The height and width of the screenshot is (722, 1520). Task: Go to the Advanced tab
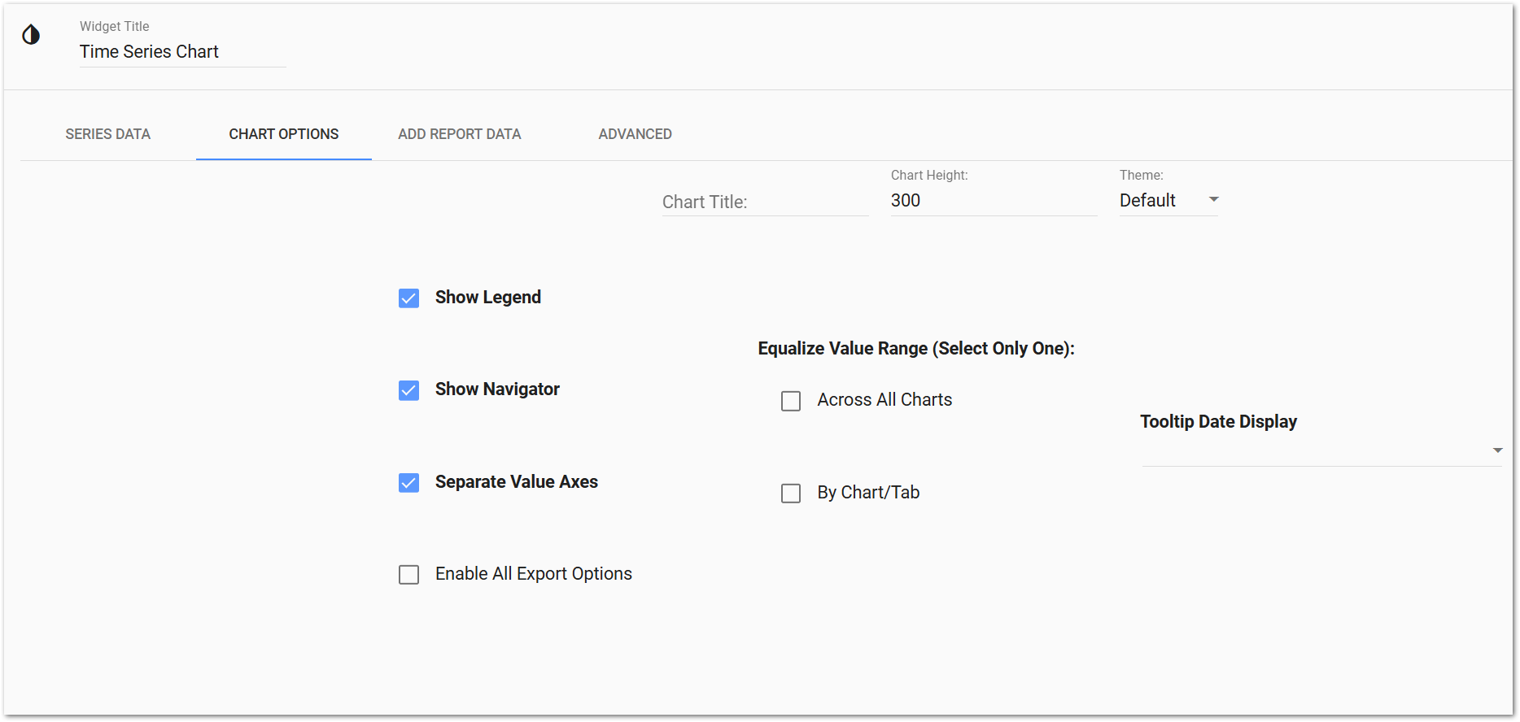tap(635, 134)
